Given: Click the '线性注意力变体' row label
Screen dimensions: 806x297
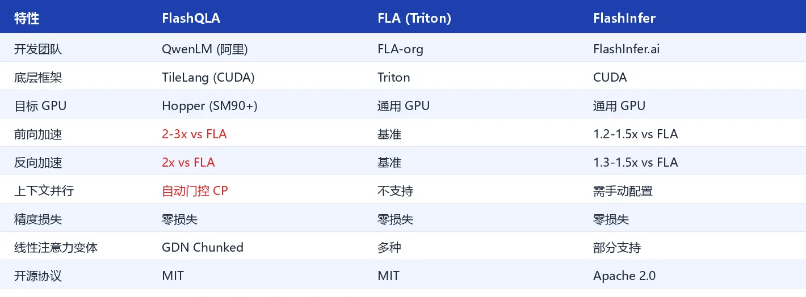Looking at the screenshot, I should coord(56,248).
